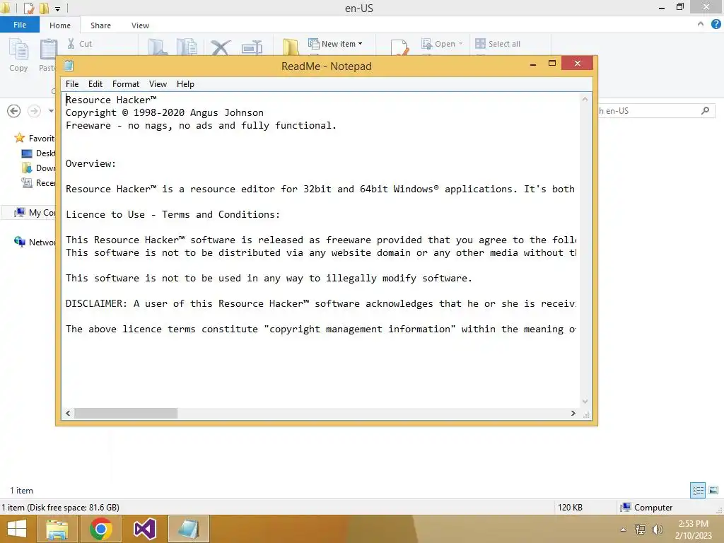Click the Copy to icon in ribbon
The image size is (724, 543).
click(187, 47)
